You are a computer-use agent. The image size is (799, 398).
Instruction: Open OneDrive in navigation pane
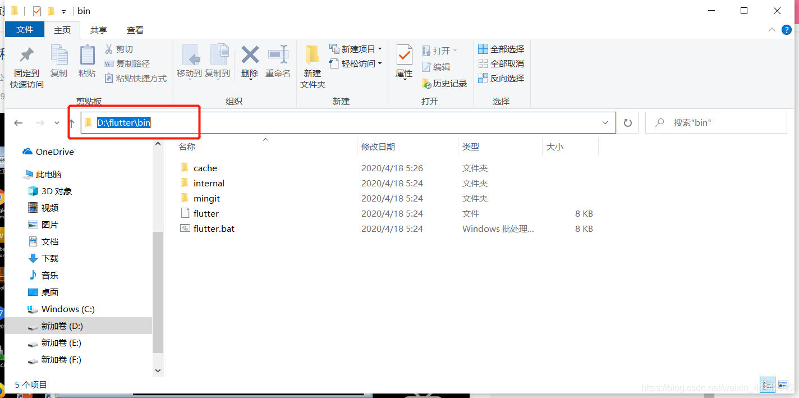pyautogui.click(x=48, y=152)
